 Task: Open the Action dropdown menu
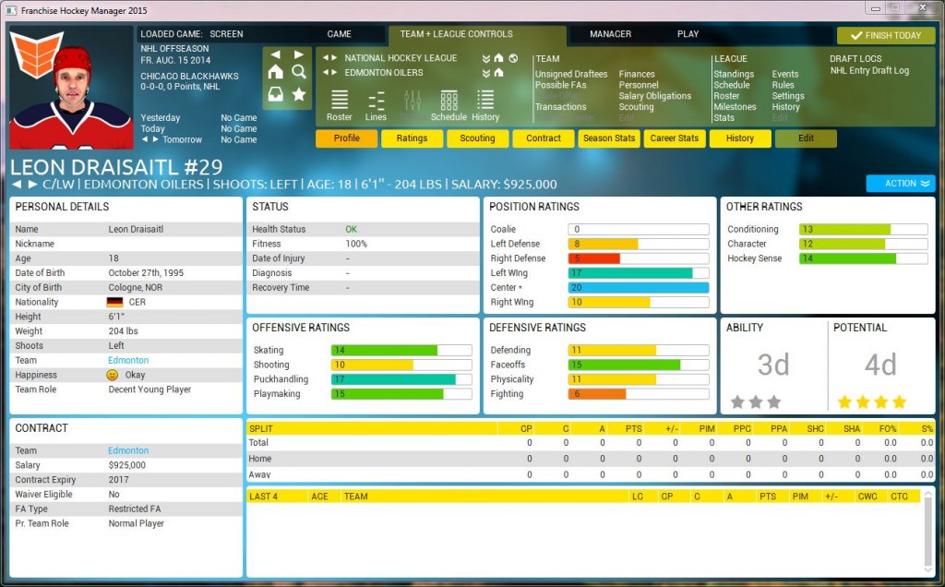click(901, 184)
